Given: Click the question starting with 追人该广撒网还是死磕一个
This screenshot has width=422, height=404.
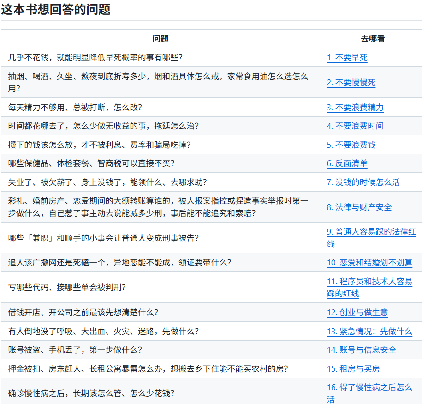Looking at the screenshot, I should point(120,263).
